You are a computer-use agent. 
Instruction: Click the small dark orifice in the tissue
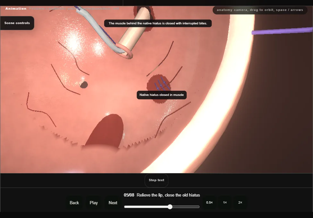(83, 85)
